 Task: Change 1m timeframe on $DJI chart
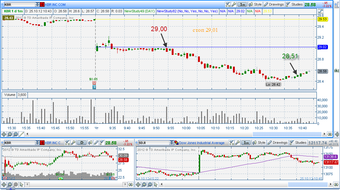click(246, 143)
